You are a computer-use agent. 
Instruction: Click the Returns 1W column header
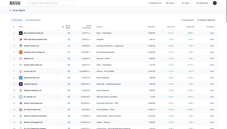point(190,27)
